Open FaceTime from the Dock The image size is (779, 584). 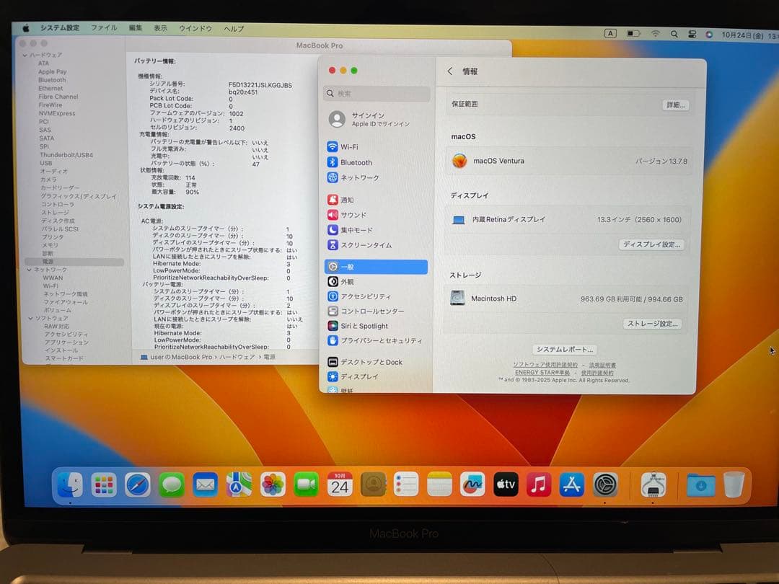pyautogui.click(x=306, y=485)
